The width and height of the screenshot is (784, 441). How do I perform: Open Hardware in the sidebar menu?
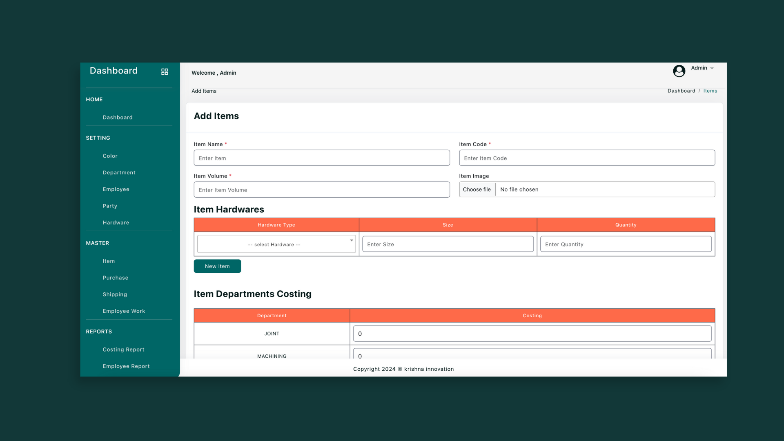(116, 223)
